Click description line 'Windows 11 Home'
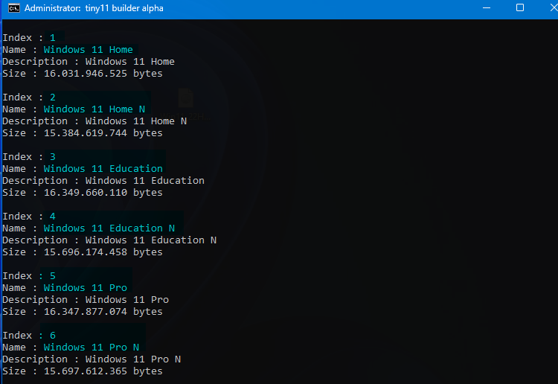Viewport: 558px width, 384px height. tap(89, 62)
